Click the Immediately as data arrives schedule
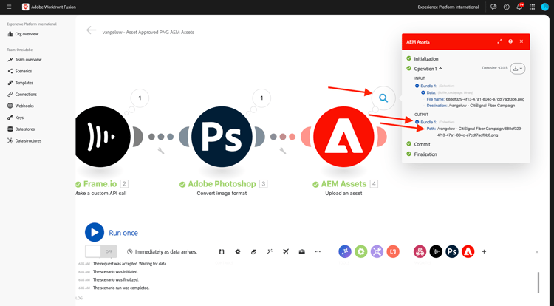The width and height of the screenshot is (554, 306). click(x=163, y=252)
